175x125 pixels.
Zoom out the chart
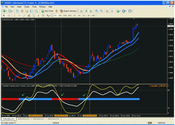[x=101, y=11]
